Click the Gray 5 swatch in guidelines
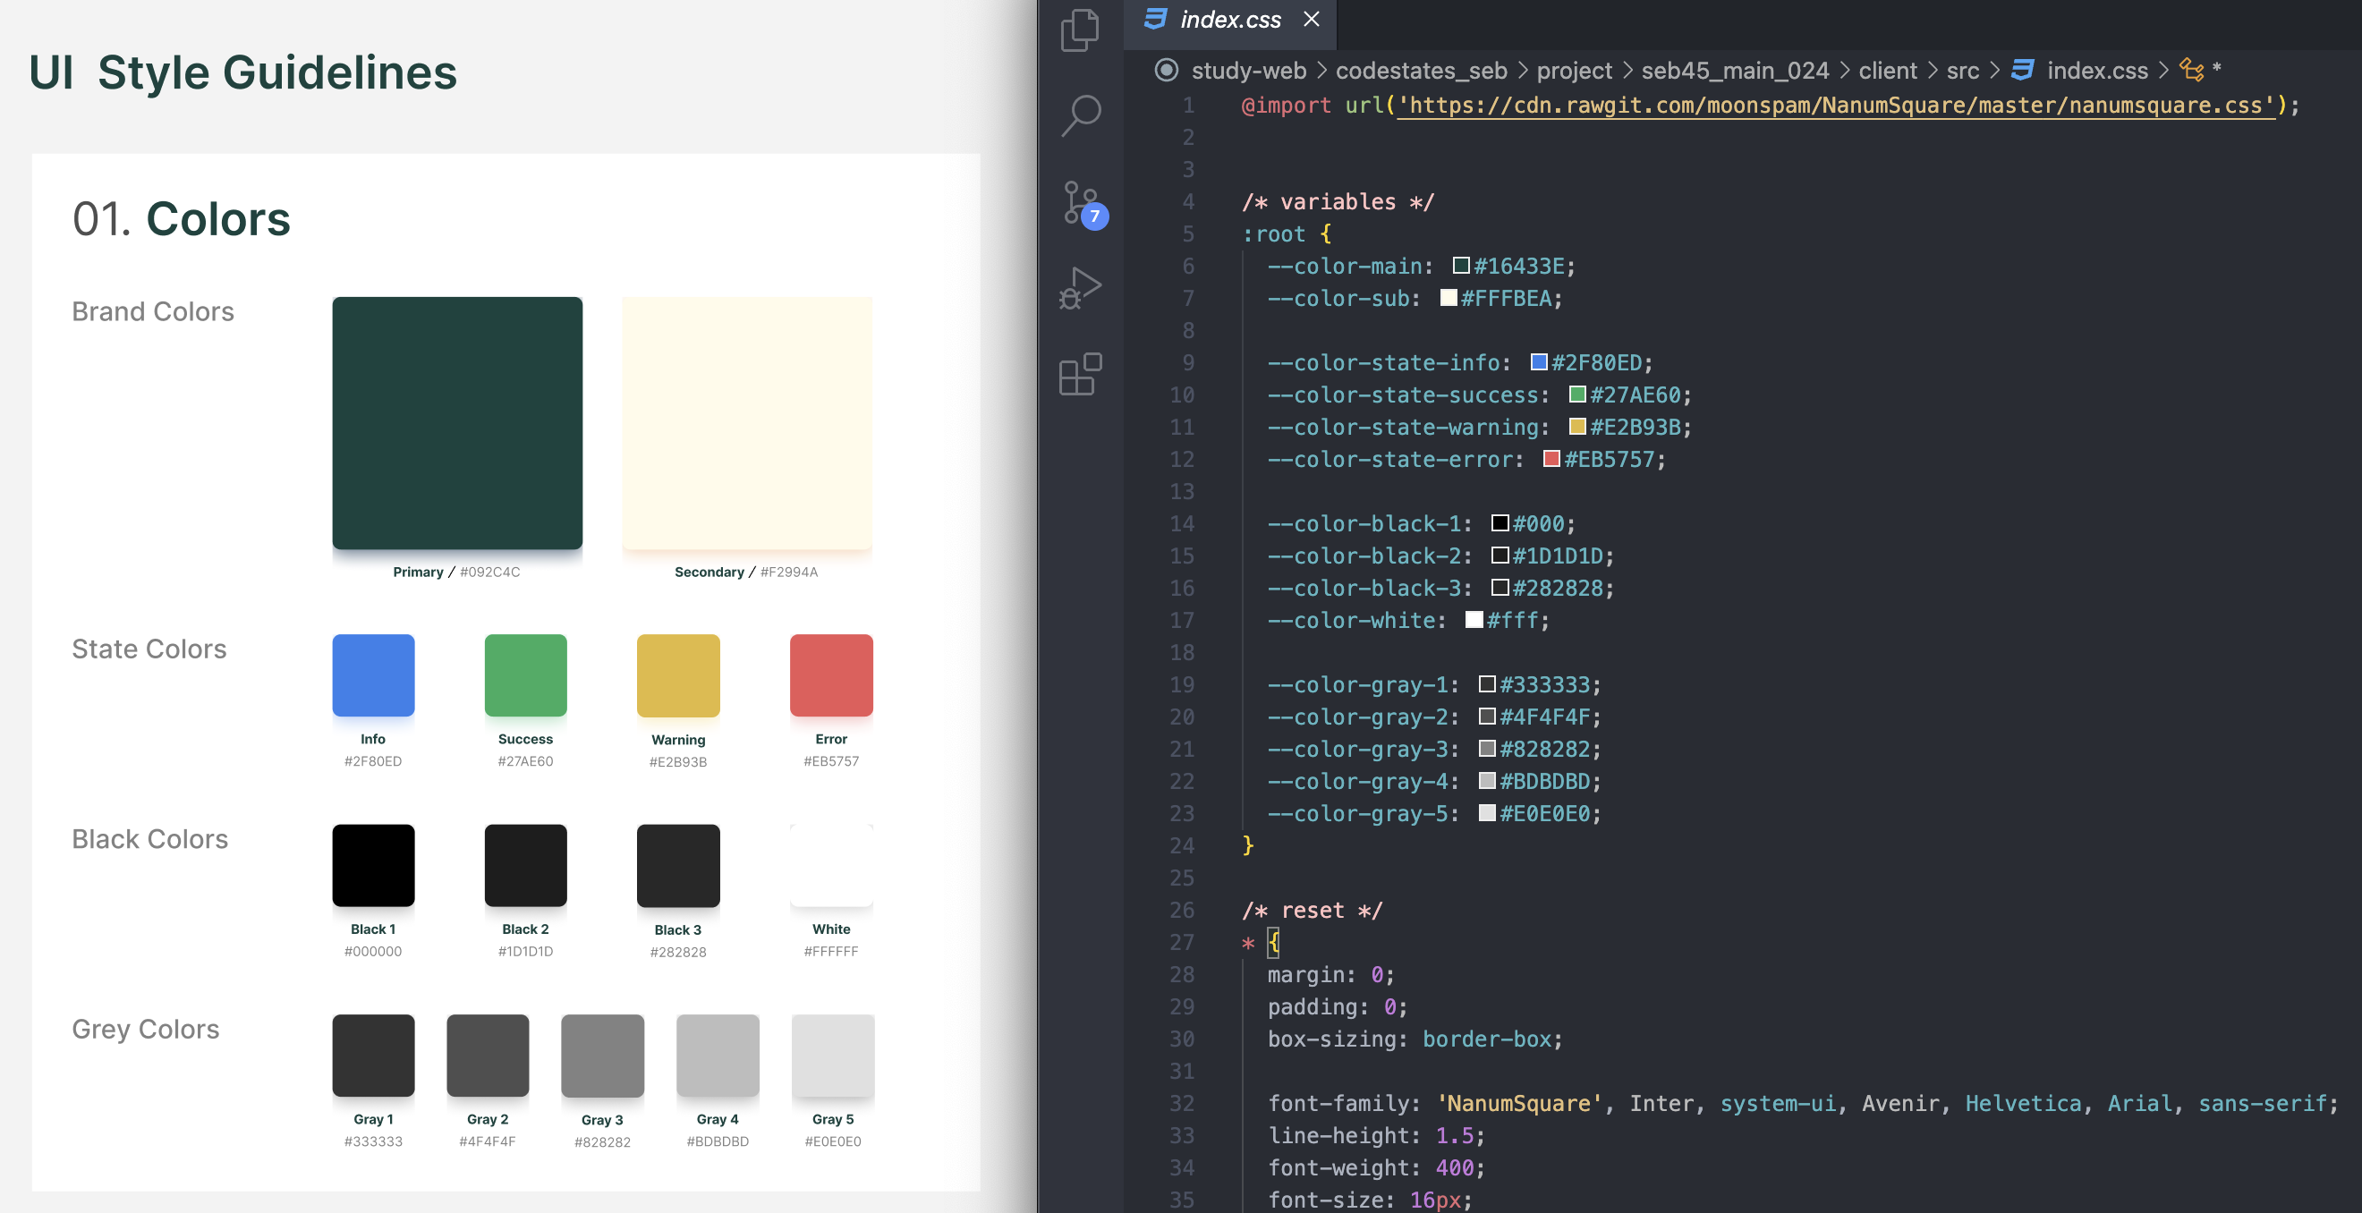The width and height of the screenshot is (2362, 1213). pos(833,1056)
